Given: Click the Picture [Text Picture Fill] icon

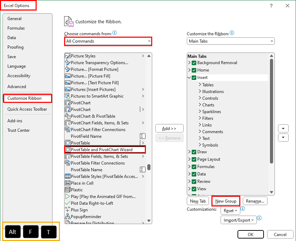Looking at the screenshot, I should click(68, 83).
